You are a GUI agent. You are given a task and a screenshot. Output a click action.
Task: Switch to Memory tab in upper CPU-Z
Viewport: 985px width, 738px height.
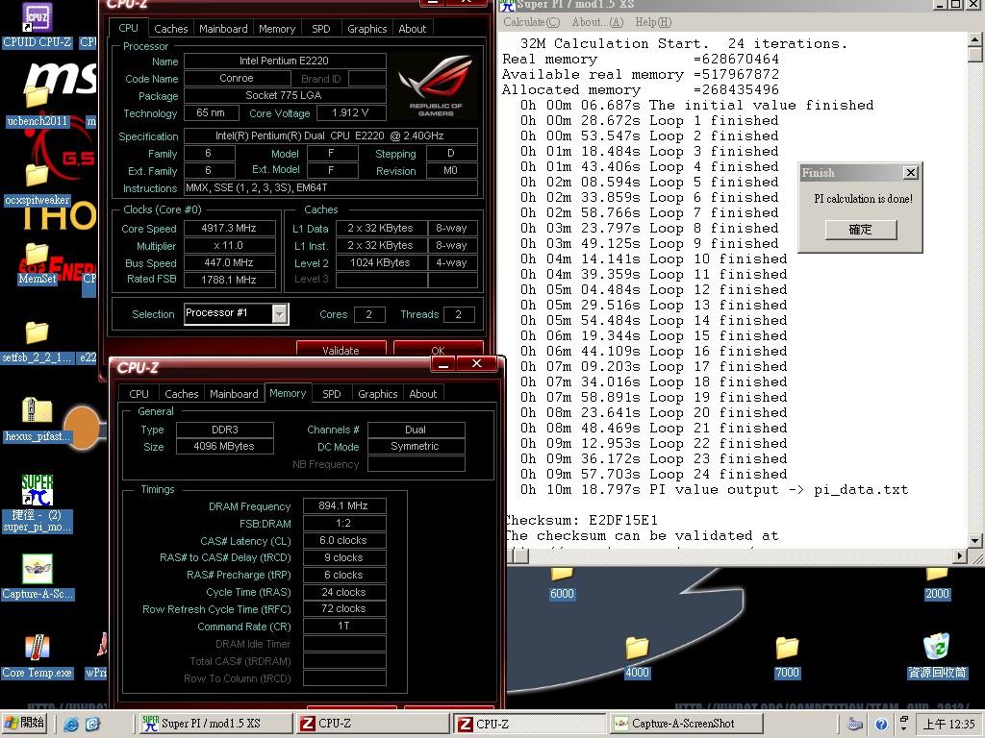(x=276, y=29)
